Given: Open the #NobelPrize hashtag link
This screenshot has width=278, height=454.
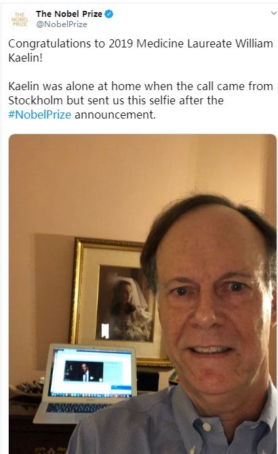Looking at the screenshot, I should [x=40, y=115].
